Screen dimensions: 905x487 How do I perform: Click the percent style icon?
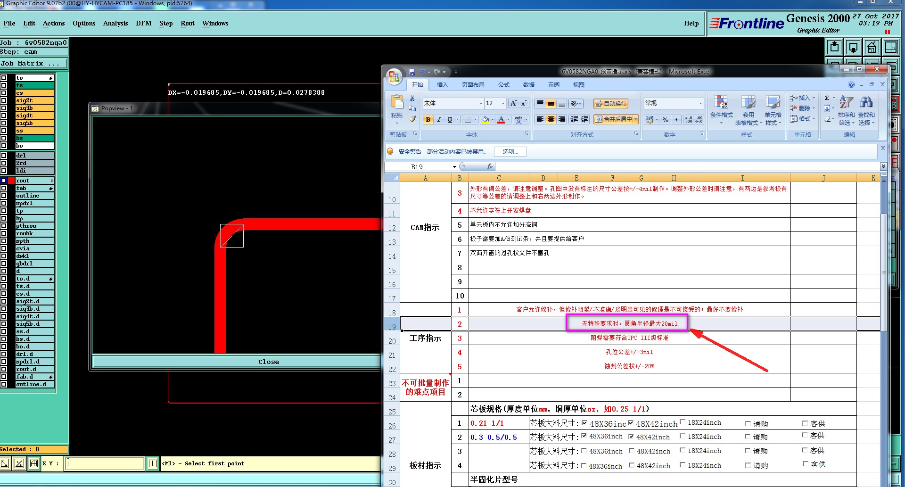[x=665, y=120]
